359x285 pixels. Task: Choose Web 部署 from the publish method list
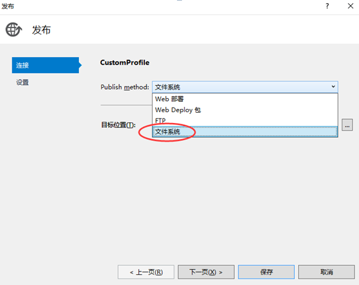coord(245,99)
